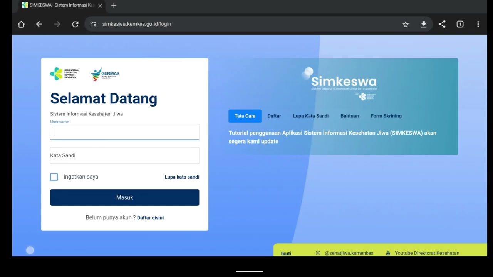
Task: Open Youtube Direktorat Kesehatan link
Action: click(427, 253)
